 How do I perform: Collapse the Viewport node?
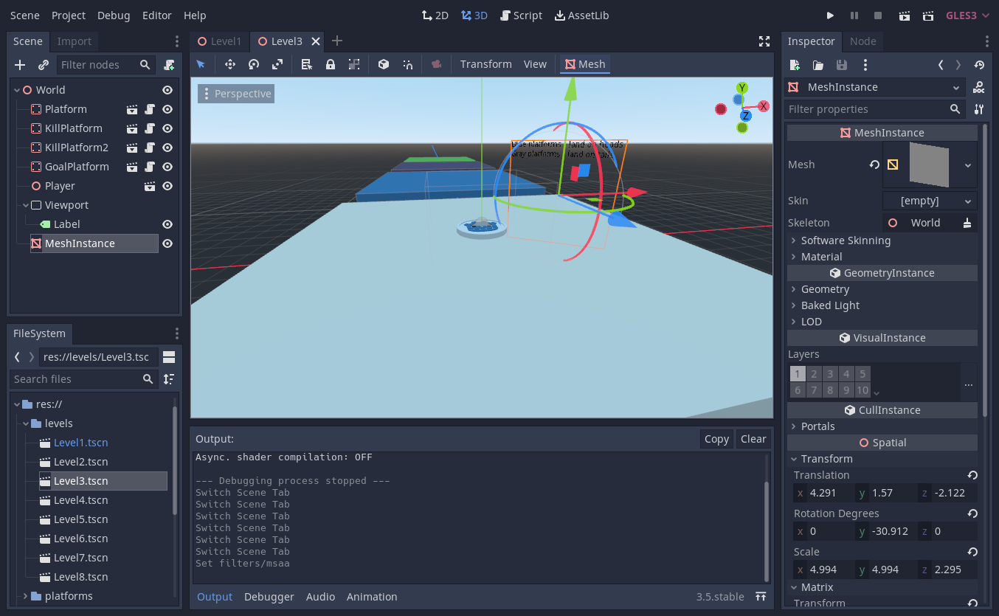tap(25, 205)
